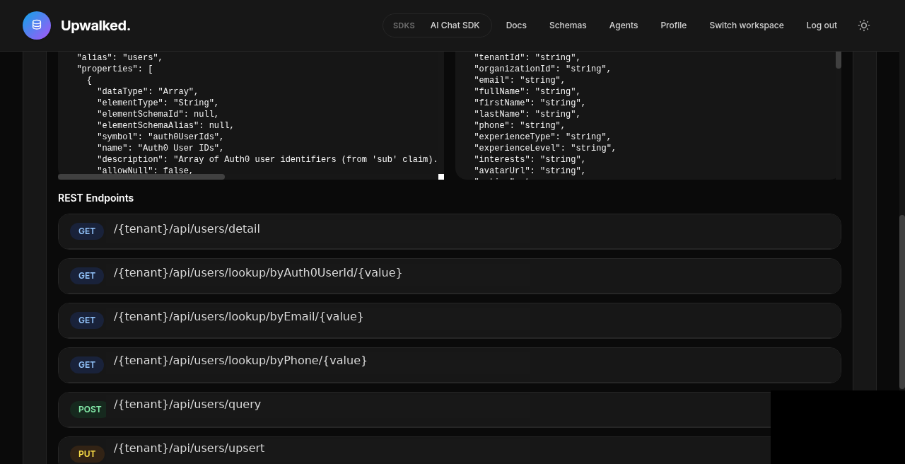Expand GET /{tenant}/api/users/detail endpoint
The width and height of the screenshot is (905, 464).
click(450, 231)
